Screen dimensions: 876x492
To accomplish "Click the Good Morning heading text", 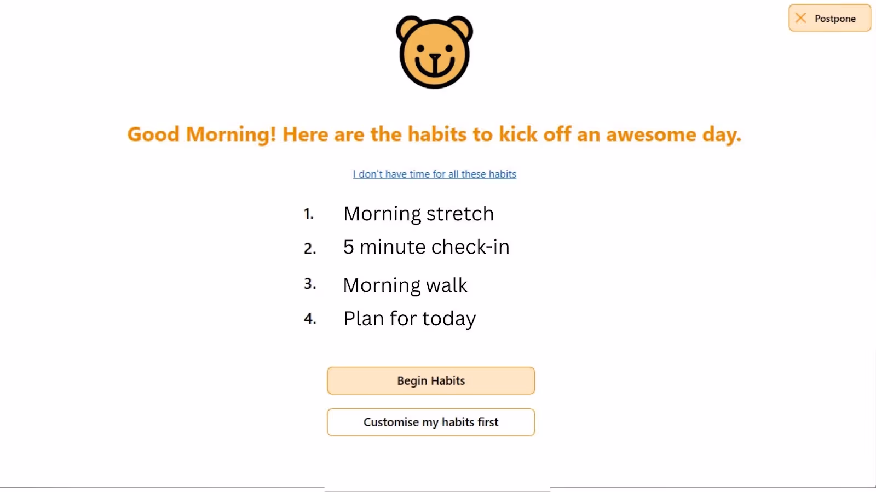I will pos(434,134).
